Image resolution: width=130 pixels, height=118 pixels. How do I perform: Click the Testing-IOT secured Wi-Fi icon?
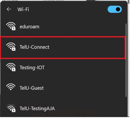[11, 67]
